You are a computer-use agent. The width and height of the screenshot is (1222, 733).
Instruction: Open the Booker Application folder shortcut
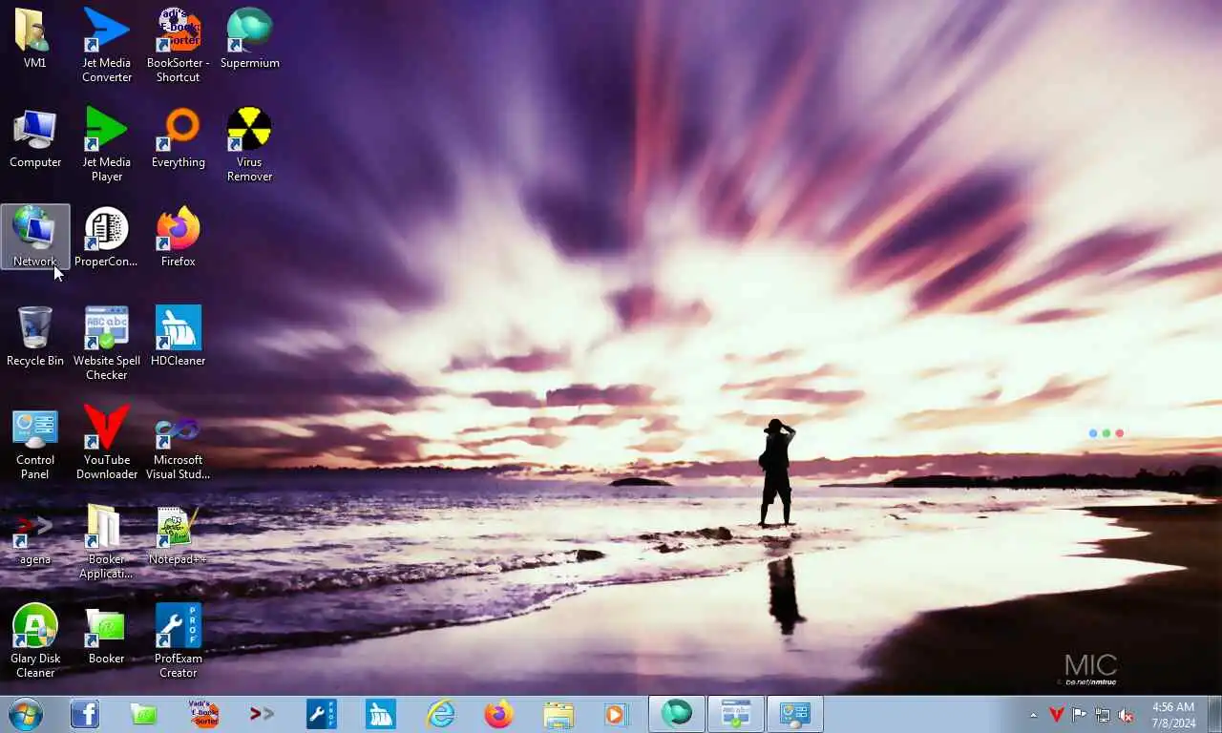[x=107, y=541]
